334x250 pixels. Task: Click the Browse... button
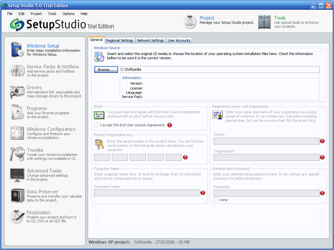106,70
